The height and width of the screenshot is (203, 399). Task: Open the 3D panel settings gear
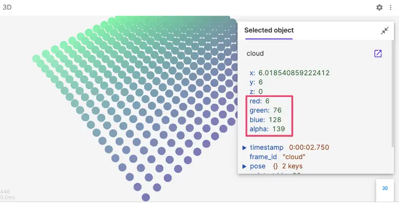(x=379, y=7)
